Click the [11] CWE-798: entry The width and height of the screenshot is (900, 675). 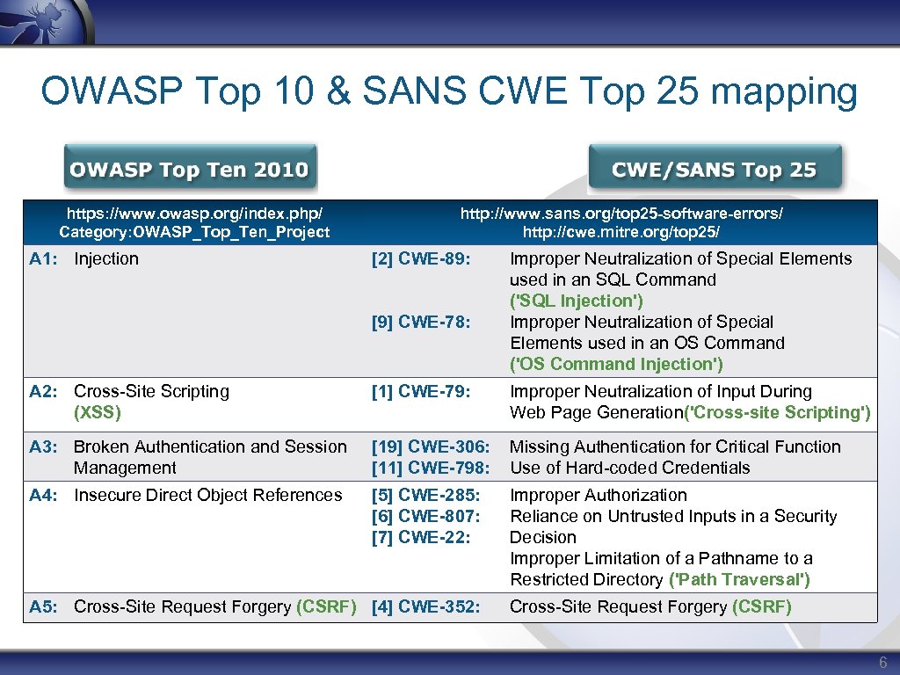(x=431, y=468)
